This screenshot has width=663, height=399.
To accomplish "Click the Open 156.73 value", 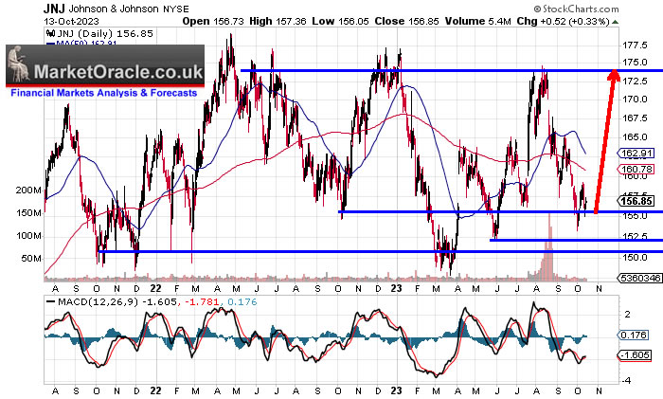I will tap(213, 21).
